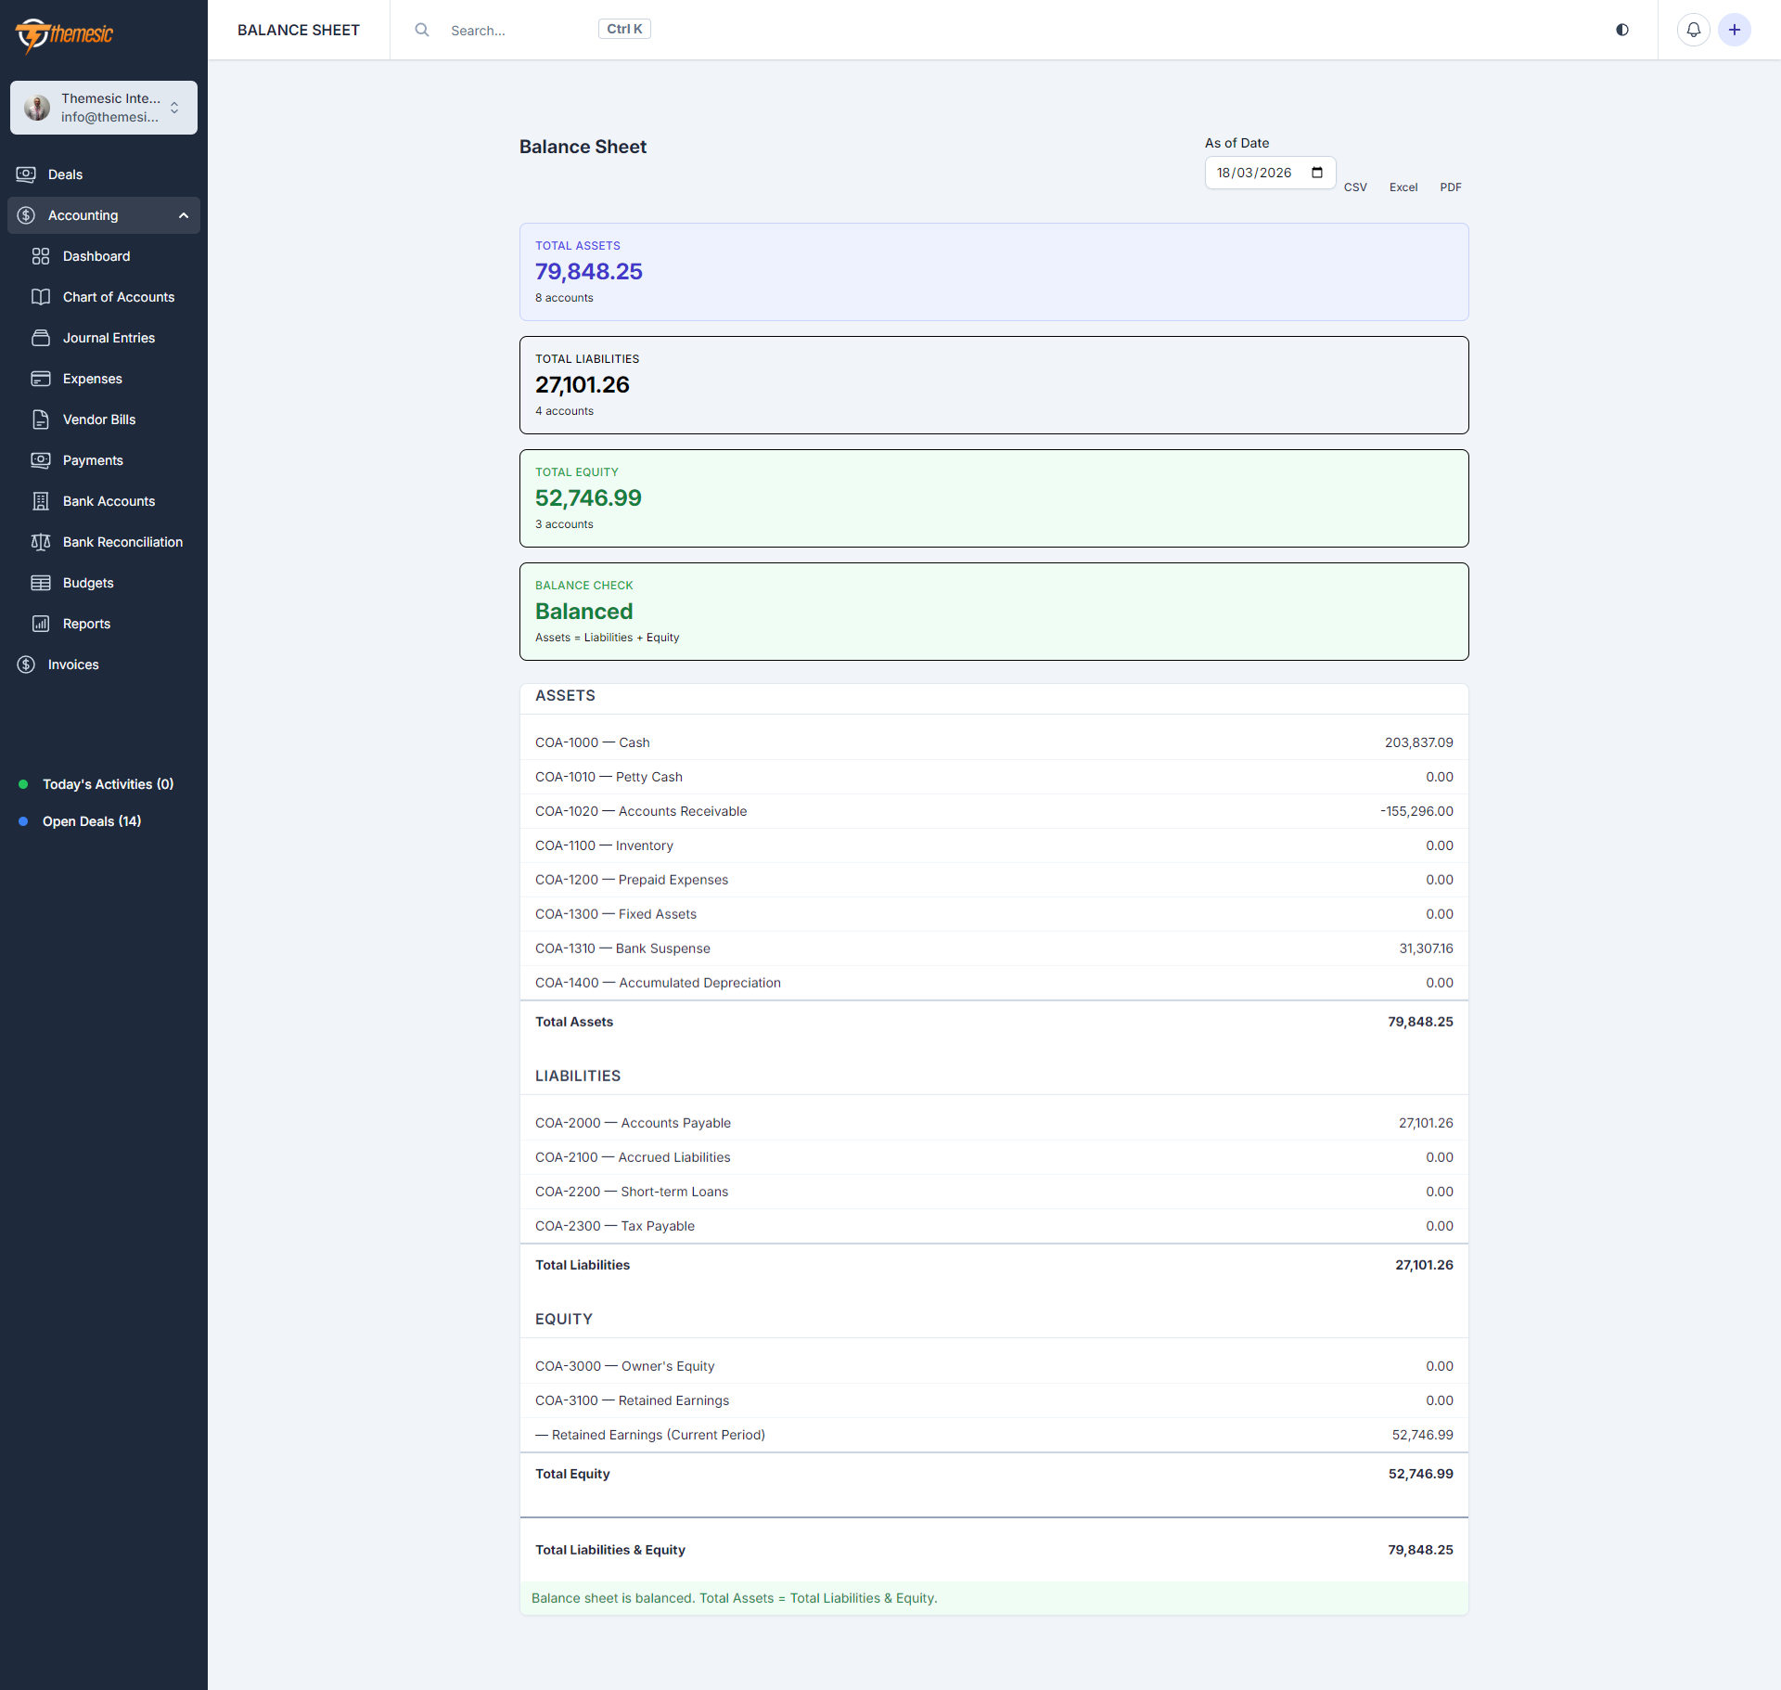
Task: Export the report as PDF
Action: coord(1450,187)
